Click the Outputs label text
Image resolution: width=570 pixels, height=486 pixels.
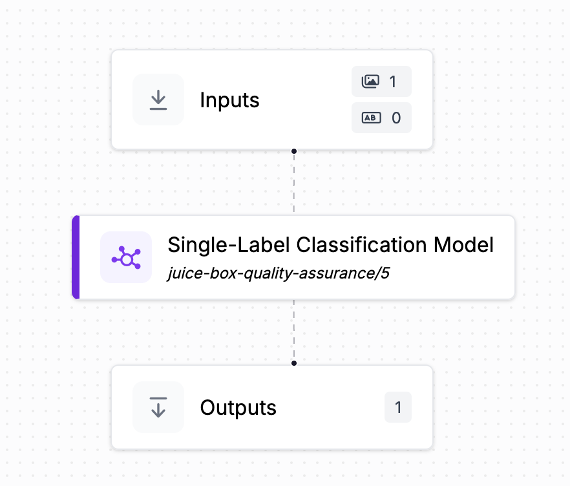[x=238, y=408]
